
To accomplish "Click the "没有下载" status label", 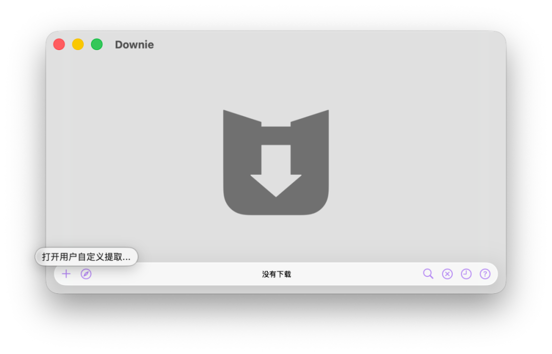I will click(x=276, y=274).
